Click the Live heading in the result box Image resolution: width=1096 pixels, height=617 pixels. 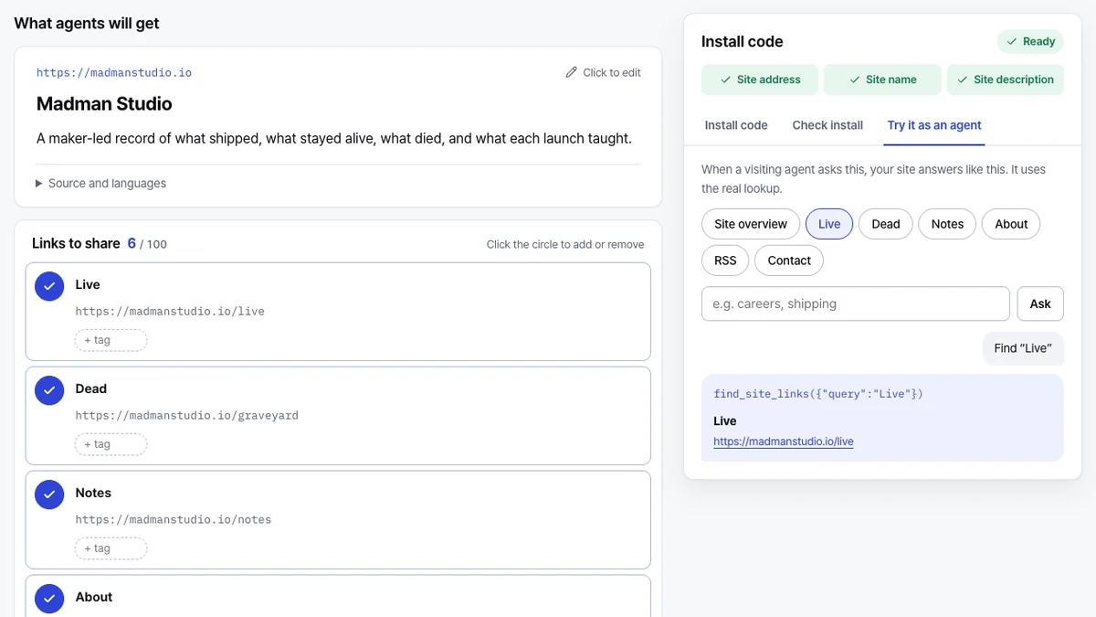coord(725,421)
